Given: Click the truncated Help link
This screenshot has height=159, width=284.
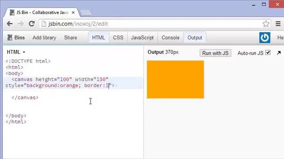Looking at the screenshot, I should coord(280,38).
